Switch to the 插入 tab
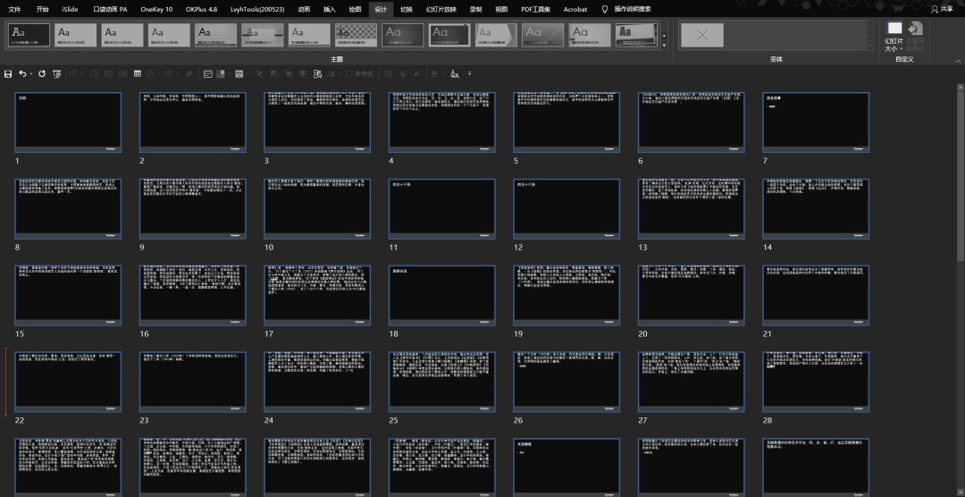Viewport: 965px width, 497px height. (329, 9)
